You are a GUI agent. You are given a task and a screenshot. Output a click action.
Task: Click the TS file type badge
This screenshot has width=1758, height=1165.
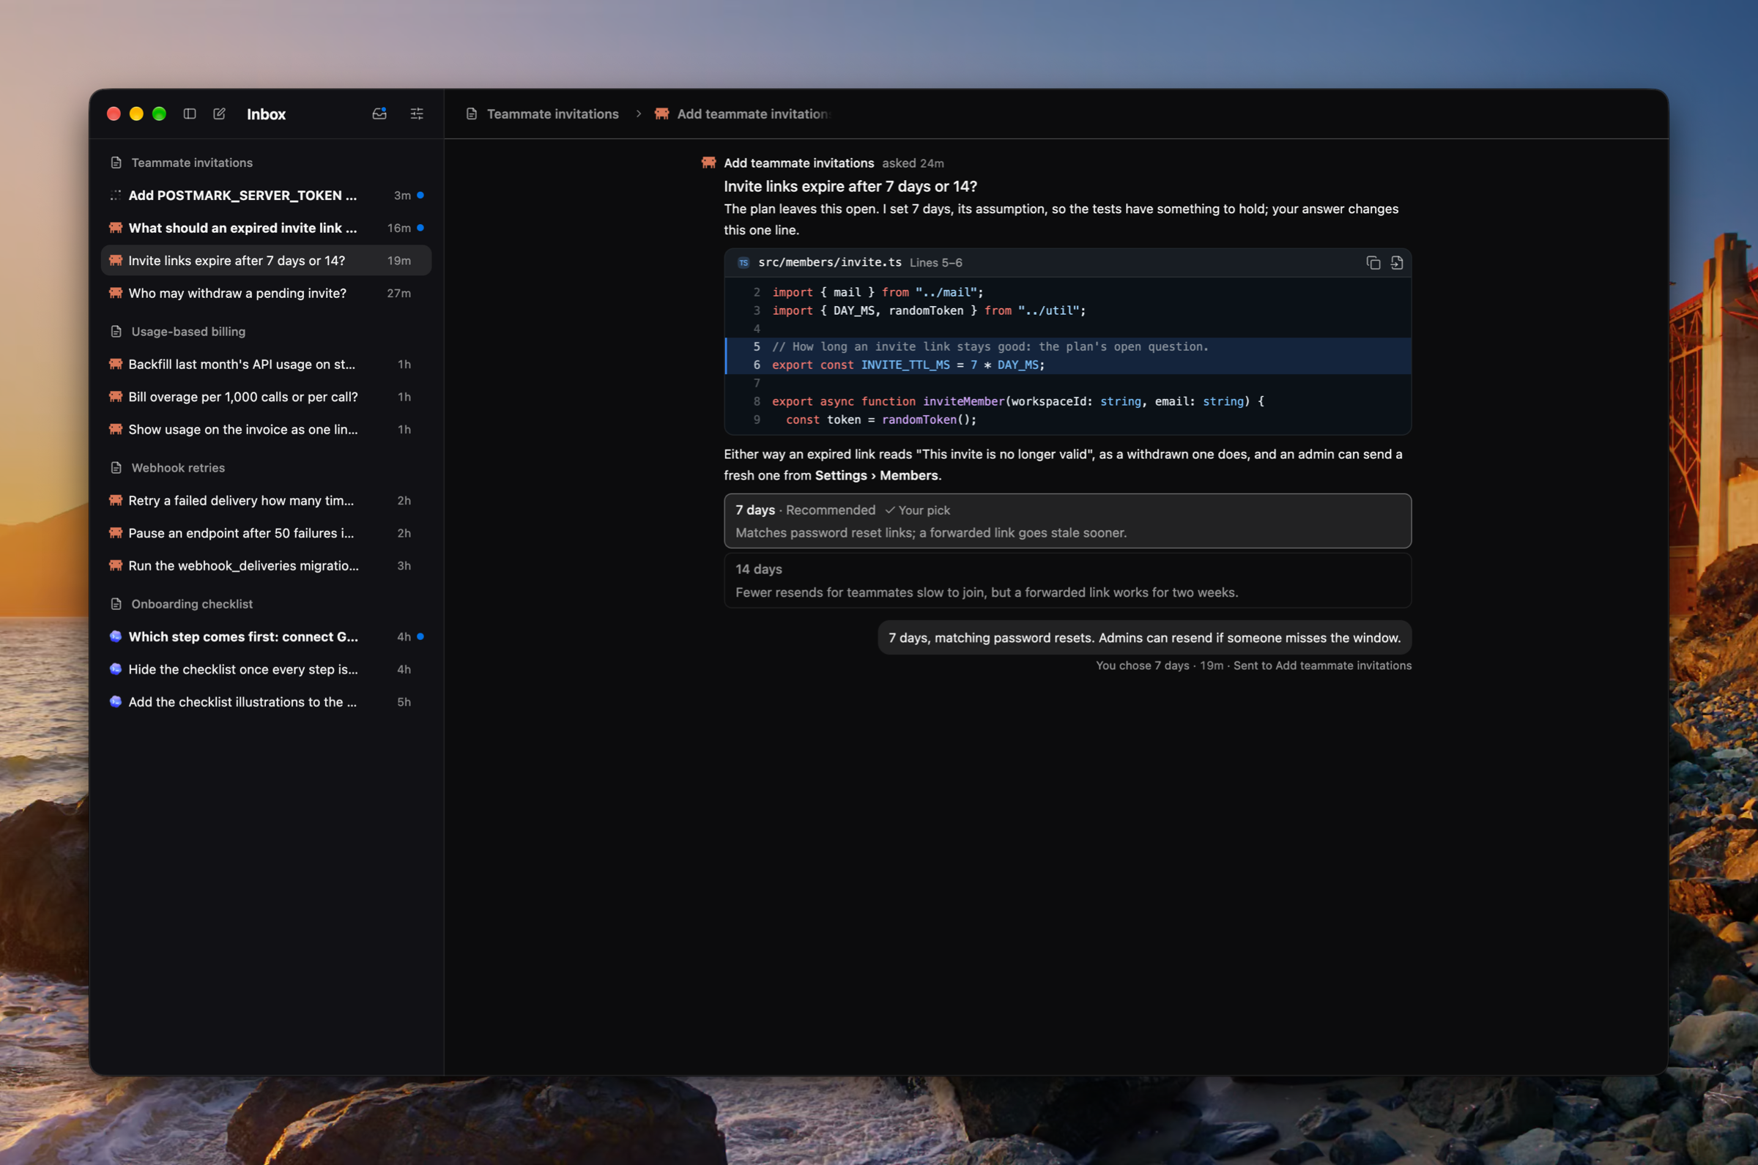743,263
